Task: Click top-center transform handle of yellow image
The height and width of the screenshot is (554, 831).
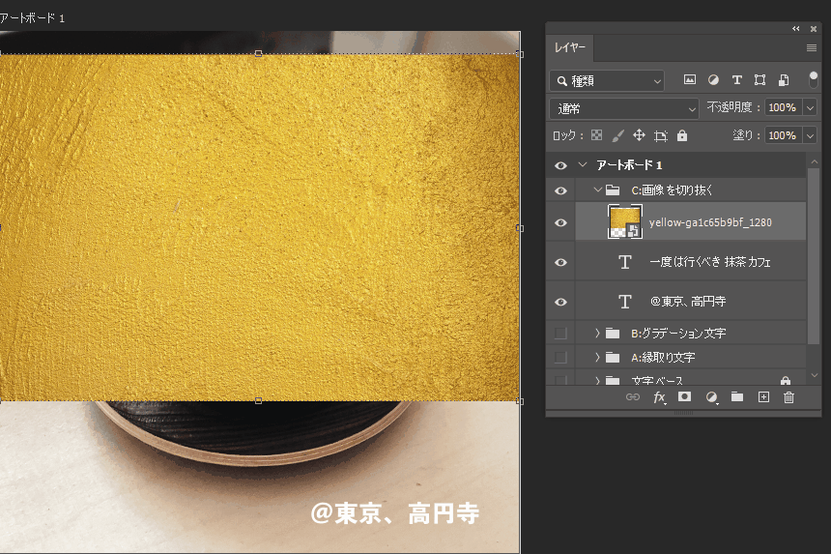Action: tap(258, 53)
